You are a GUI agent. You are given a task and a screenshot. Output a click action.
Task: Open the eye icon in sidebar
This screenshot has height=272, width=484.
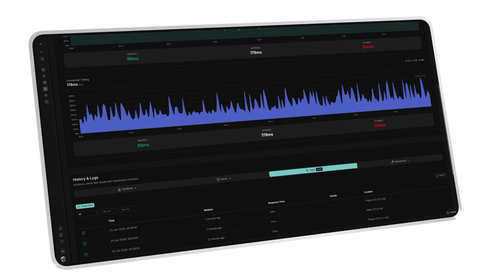(46, 95)
